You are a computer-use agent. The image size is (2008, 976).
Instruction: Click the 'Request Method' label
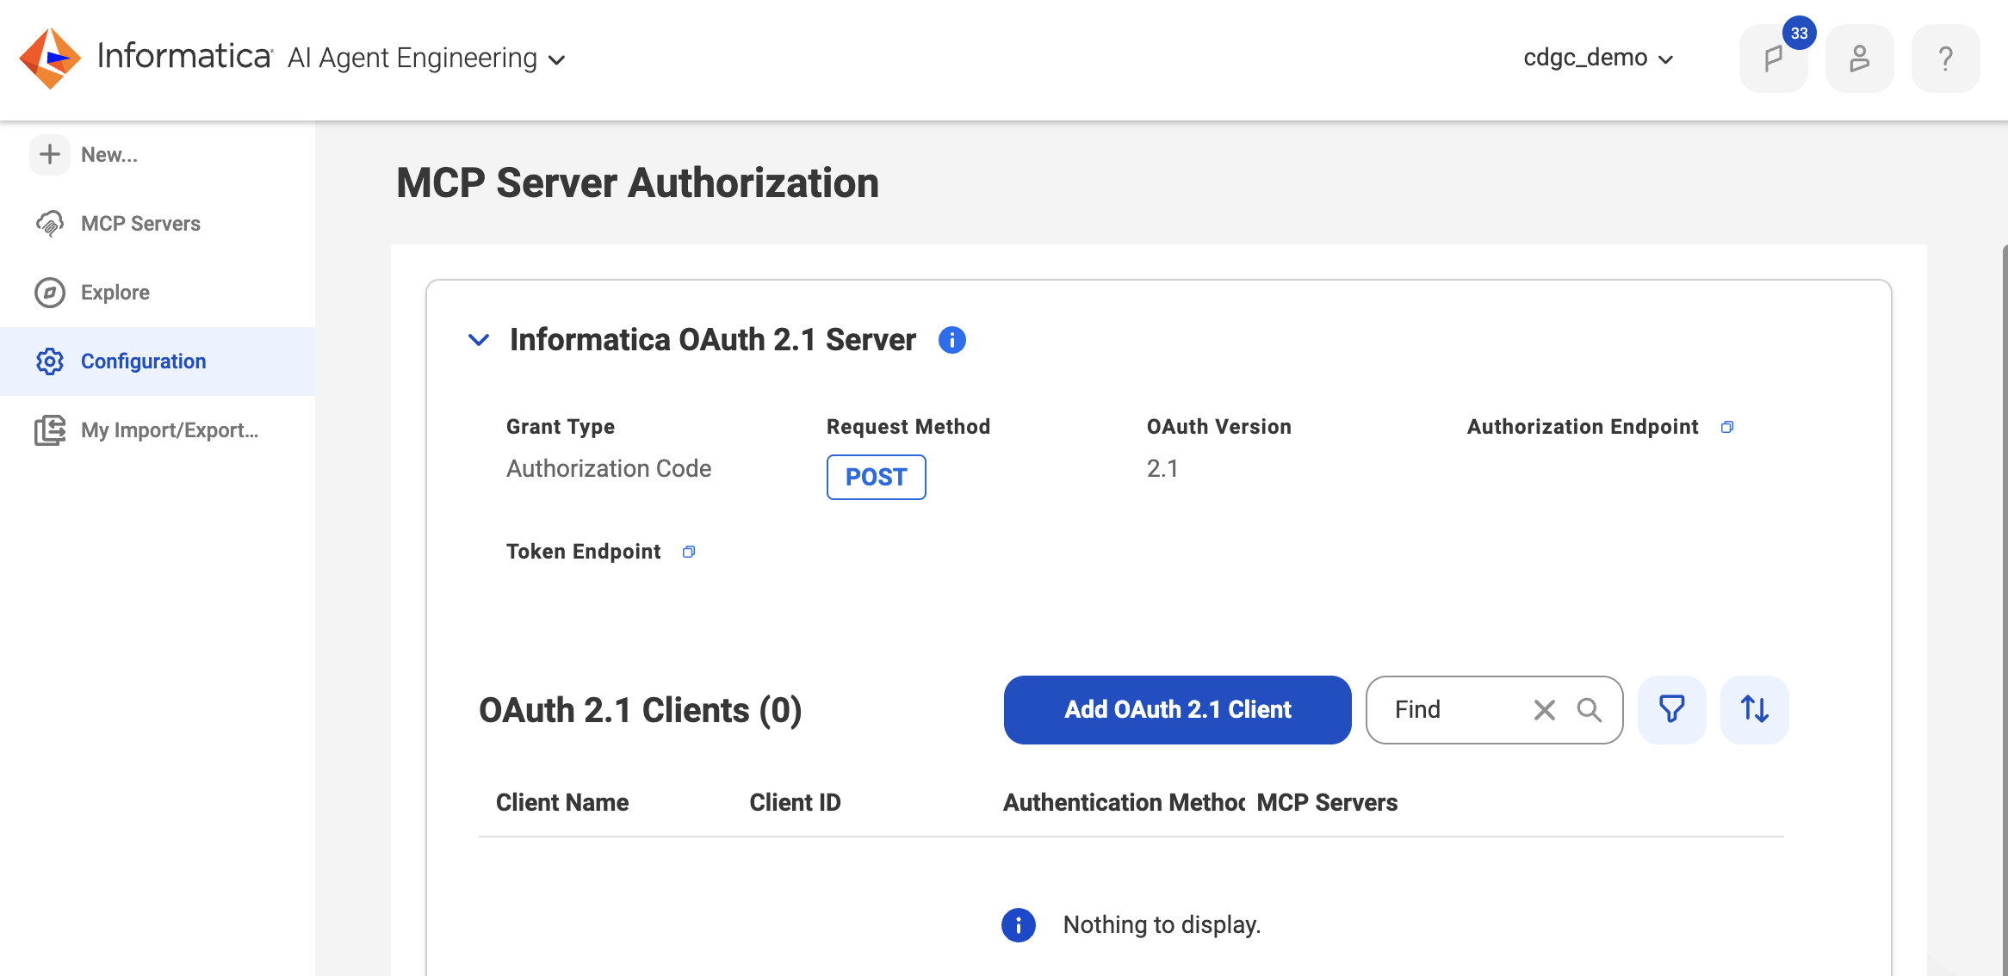coord(908,427)
